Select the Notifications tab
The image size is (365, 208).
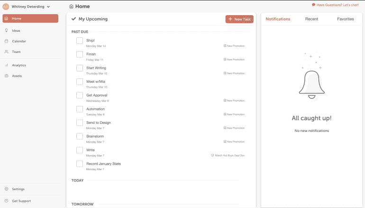(278, 19)
